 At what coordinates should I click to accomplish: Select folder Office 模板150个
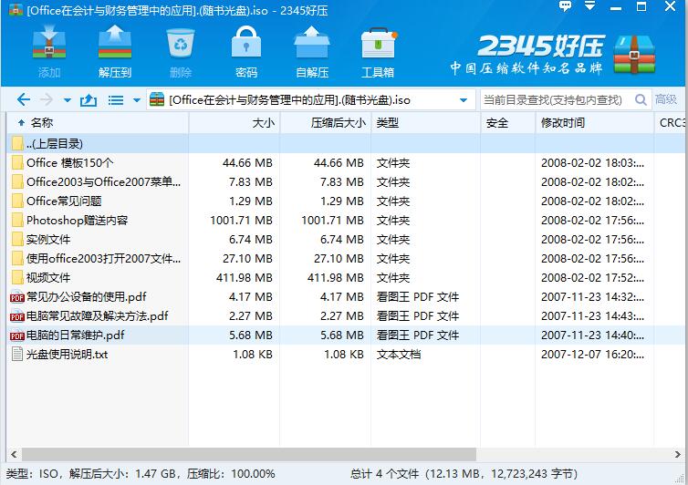(x=347, y=162)
